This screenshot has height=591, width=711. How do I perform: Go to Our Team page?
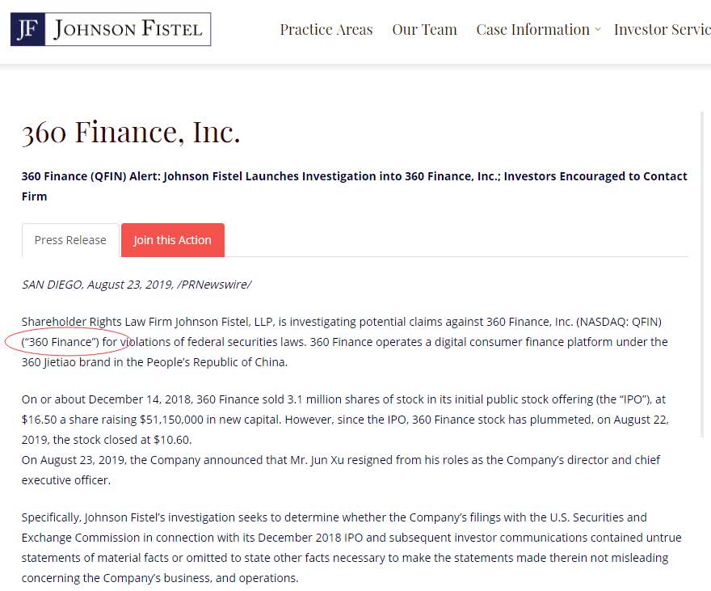[424, 29]
